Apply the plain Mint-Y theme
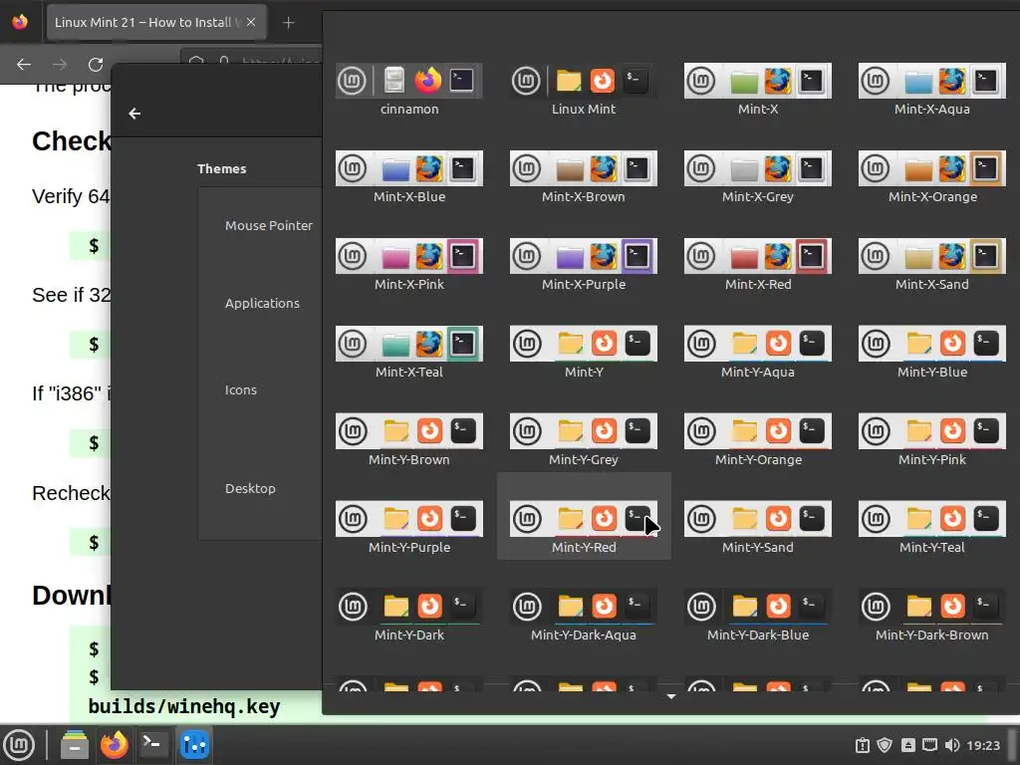Screen dimensions: 1020x765 584,344
